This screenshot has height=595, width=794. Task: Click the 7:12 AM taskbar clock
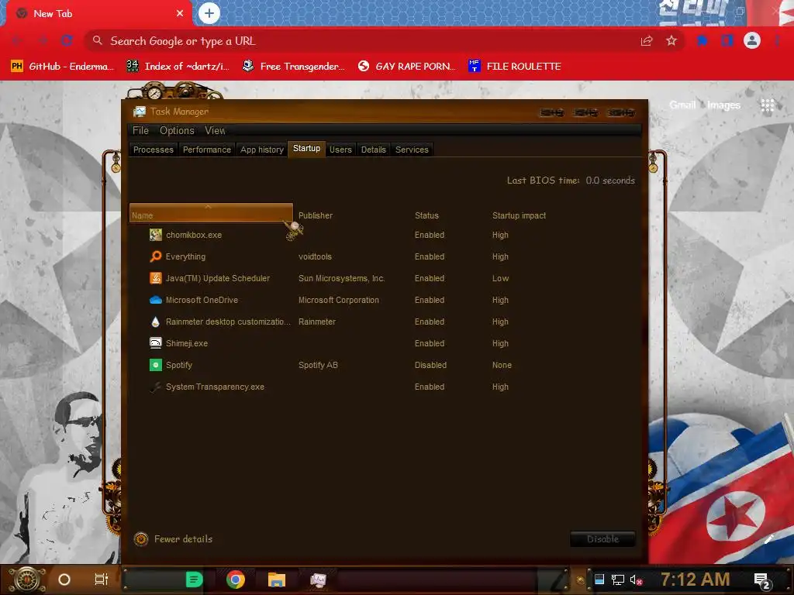[696, 580]
